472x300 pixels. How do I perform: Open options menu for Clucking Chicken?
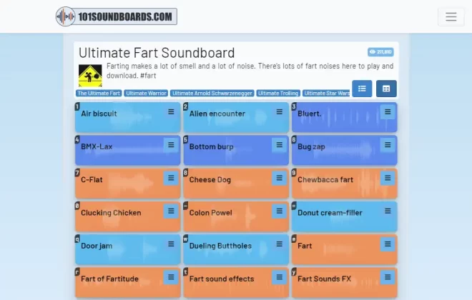[x=171, y=211]
